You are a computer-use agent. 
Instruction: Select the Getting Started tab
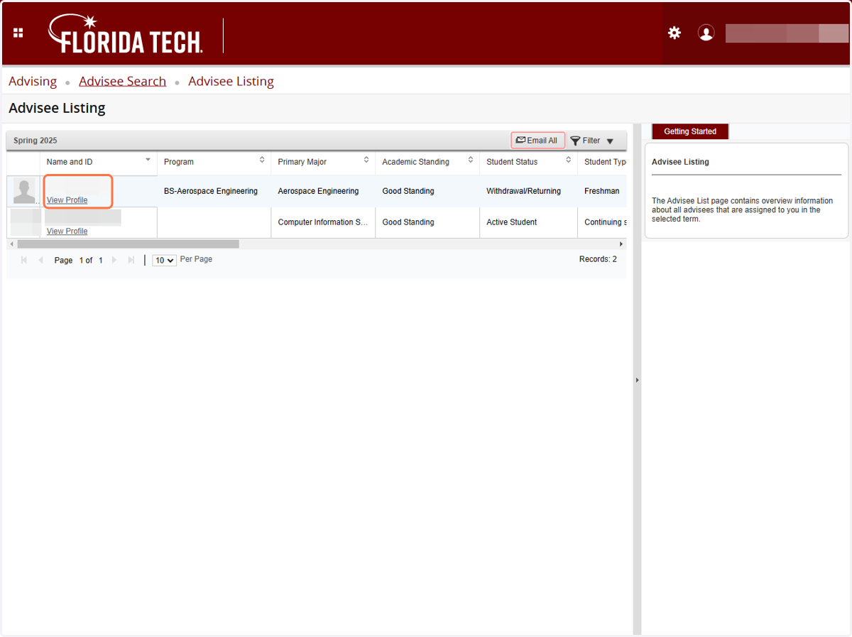click(x=690, y=131)
